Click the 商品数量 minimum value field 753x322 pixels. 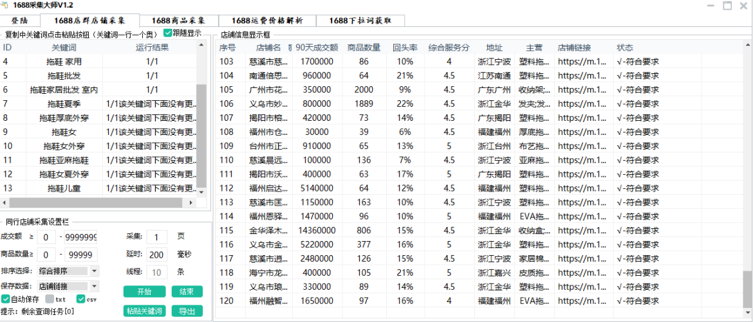(x=46, y=255)
